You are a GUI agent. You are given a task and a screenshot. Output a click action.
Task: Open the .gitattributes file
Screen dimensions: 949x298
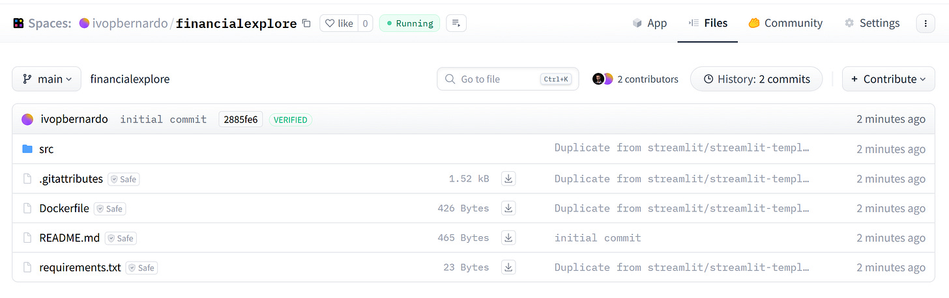coord(71,178)
